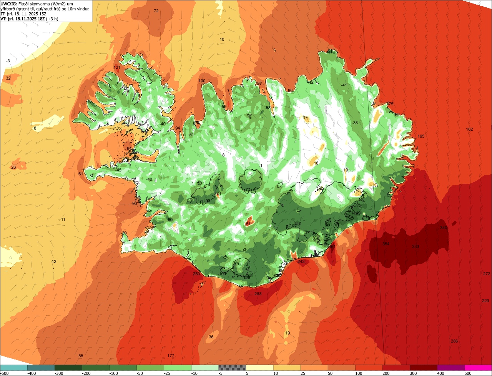Click the flux value 36 on the map

point(211,337)
